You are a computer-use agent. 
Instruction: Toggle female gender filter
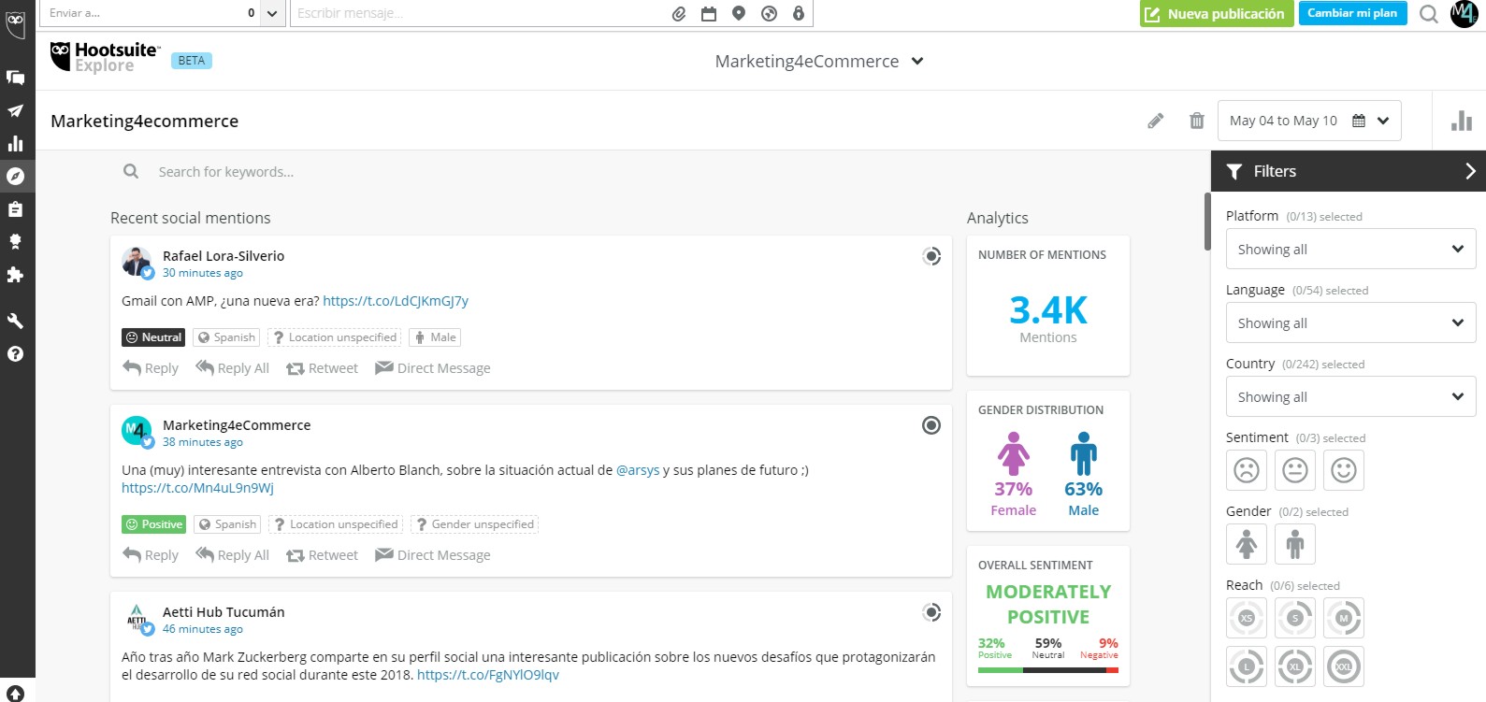click(x=1247, y=544)
